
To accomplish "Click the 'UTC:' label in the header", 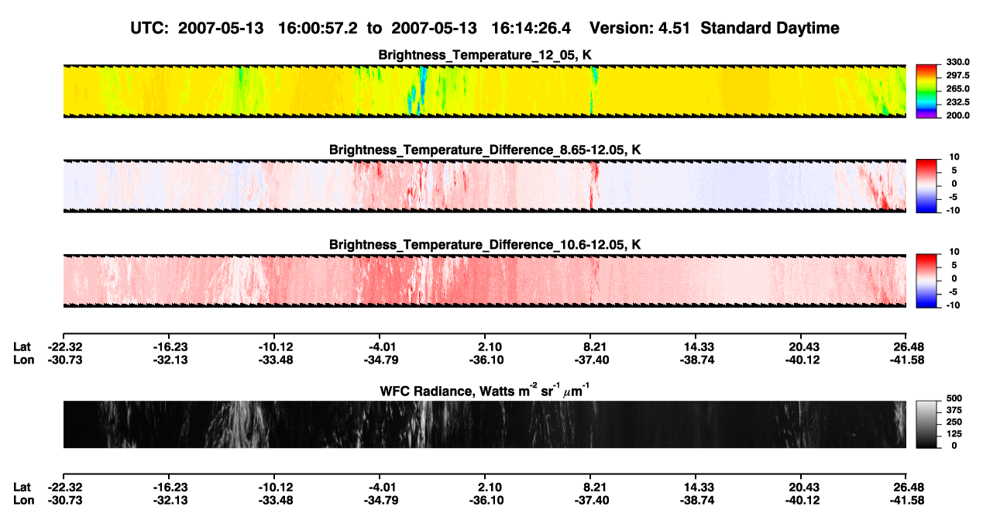I will [x=150, y=28].
